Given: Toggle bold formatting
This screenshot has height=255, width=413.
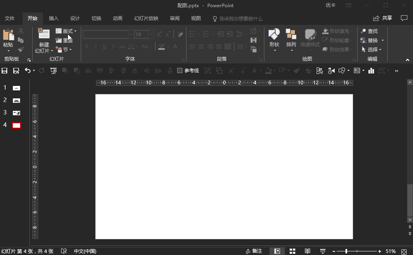Looking at the screenshot, I should point(86,46).
